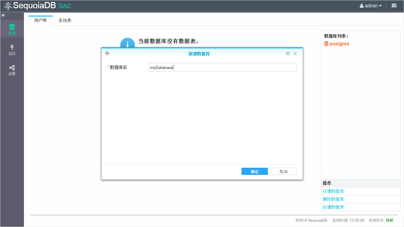Switch to the 系统表 tab
Screen dimensions: 404x227
pos(65,21)
